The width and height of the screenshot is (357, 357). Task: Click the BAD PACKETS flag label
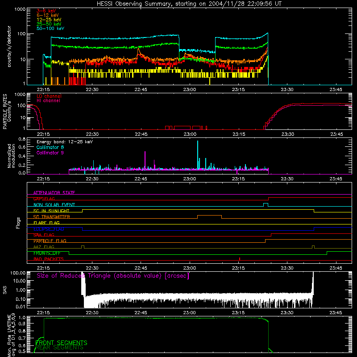(49, 259)
